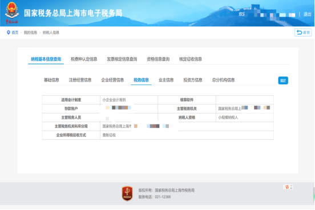Click the blue 维护 button
Viewport: 315px width, 210px height.
point(283,80)
